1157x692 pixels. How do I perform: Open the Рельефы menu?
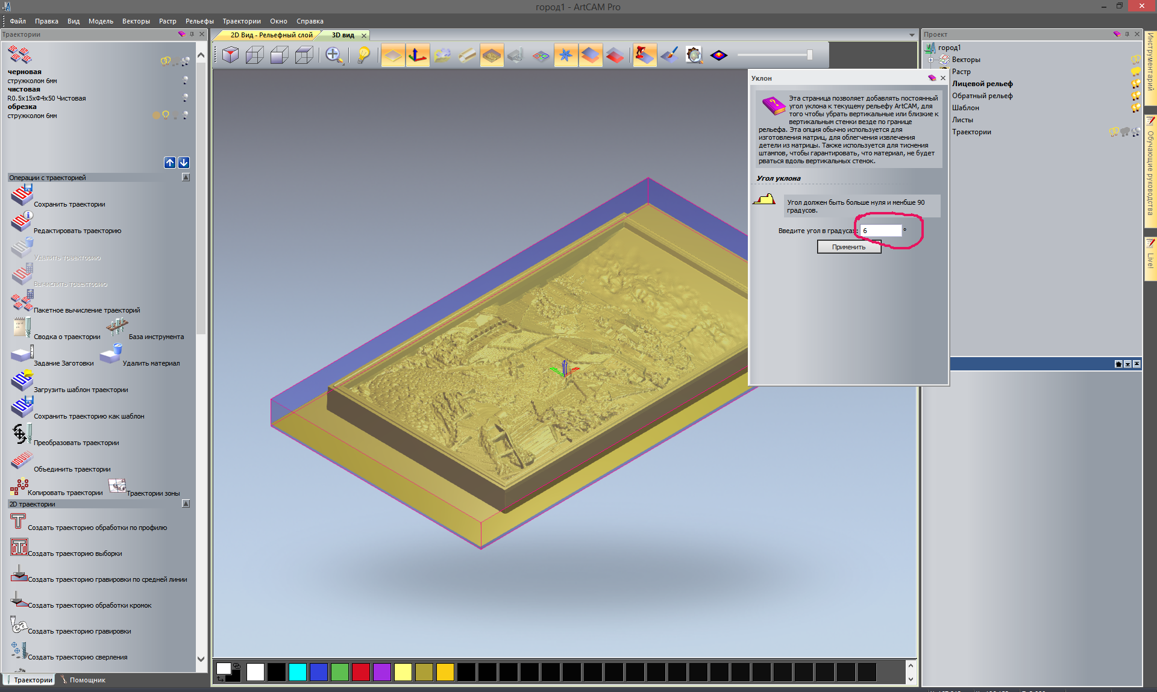click(x=199, y=21)
